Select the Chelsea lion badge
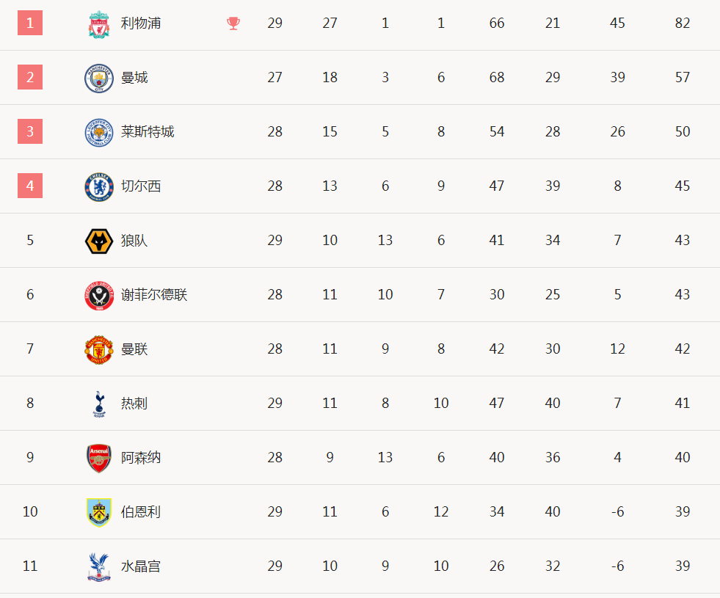This screenshot has width=720, height=598. click(x=99, y=187)
